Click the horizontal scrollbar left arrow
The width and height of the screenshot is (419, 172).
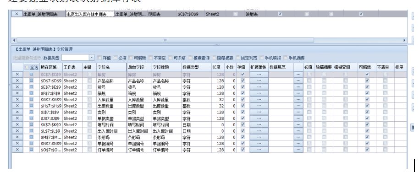tap(14, 40)
